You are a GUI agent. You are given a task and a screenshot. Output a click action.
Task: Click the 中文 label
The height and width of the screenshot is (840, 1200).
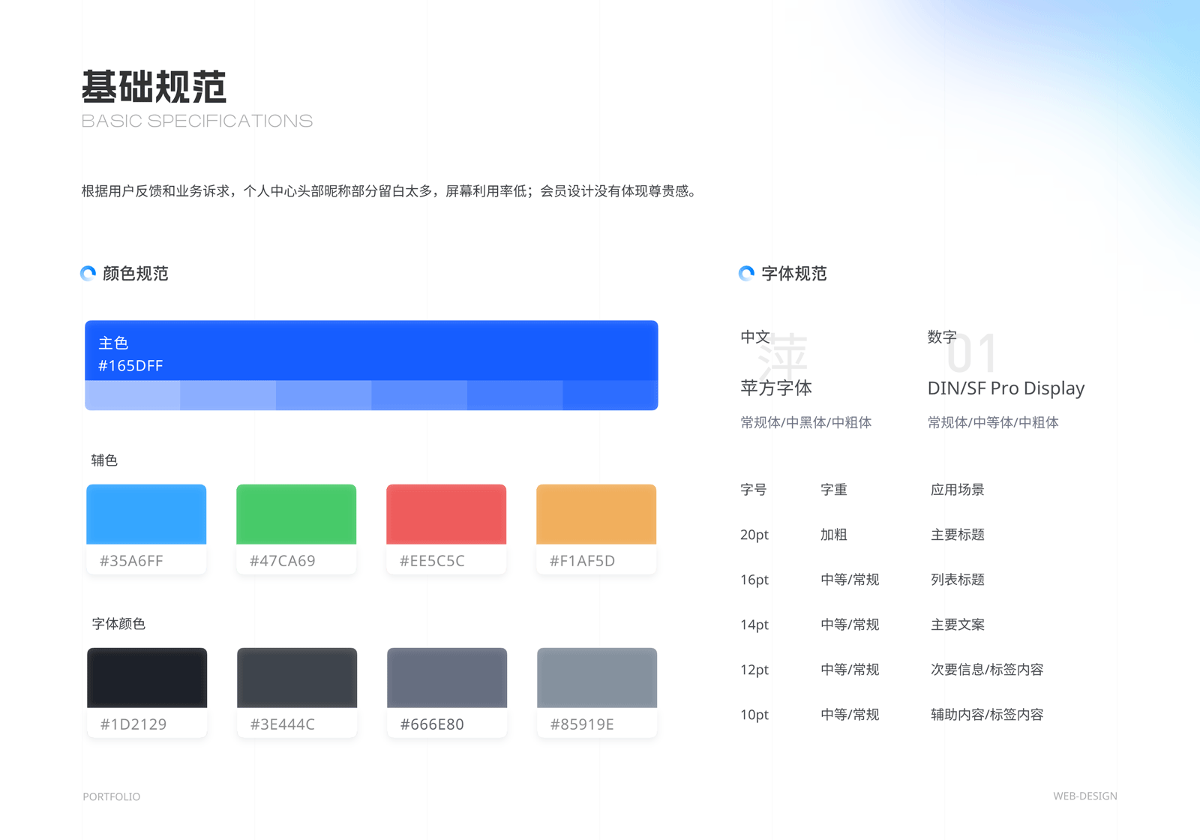(755, 337)
